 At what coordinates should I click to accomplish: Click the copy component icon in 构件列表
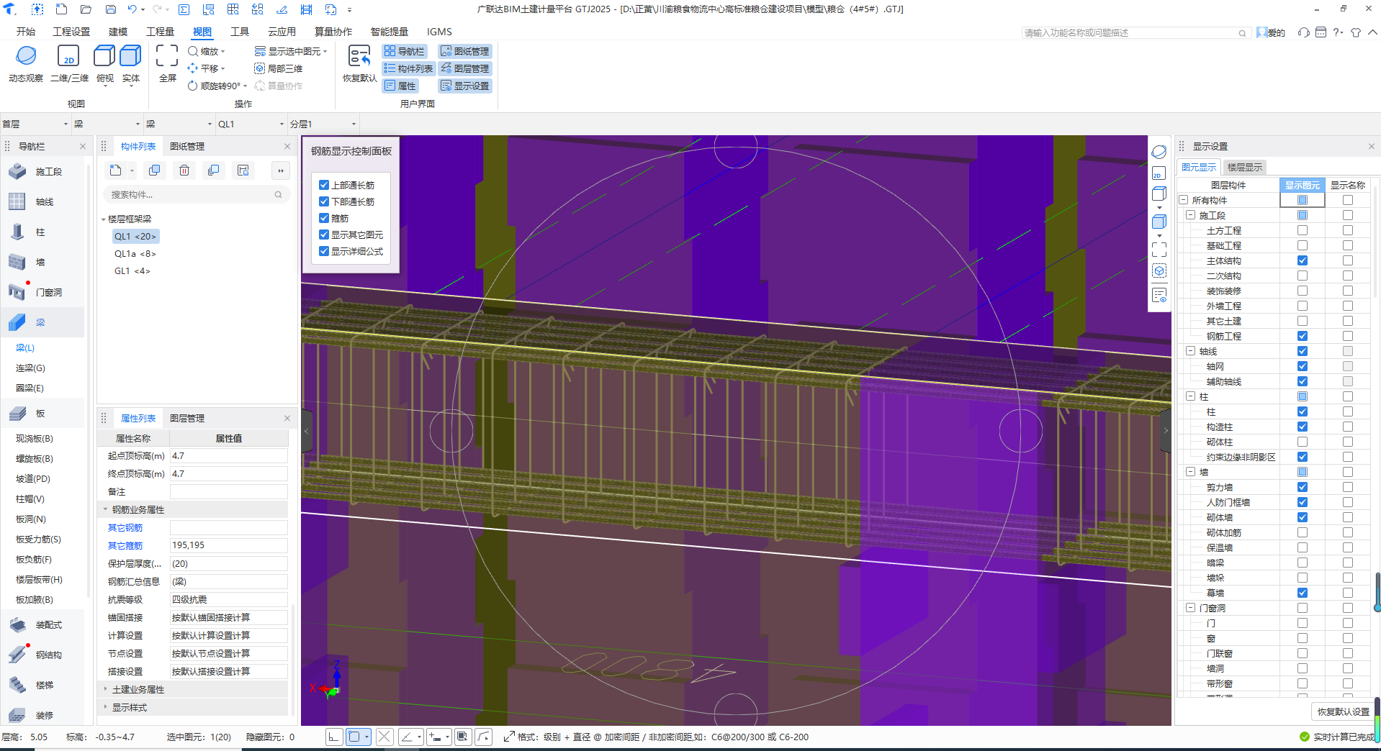[154, 170]
